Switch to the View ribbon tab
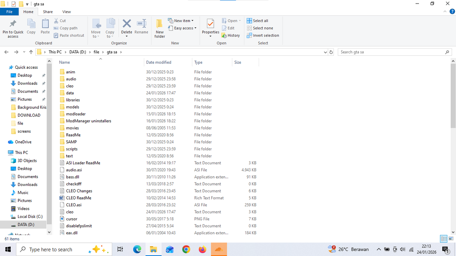Image resolution: width=456 pixels, height=256 pixels. click(x=67, y=12)
